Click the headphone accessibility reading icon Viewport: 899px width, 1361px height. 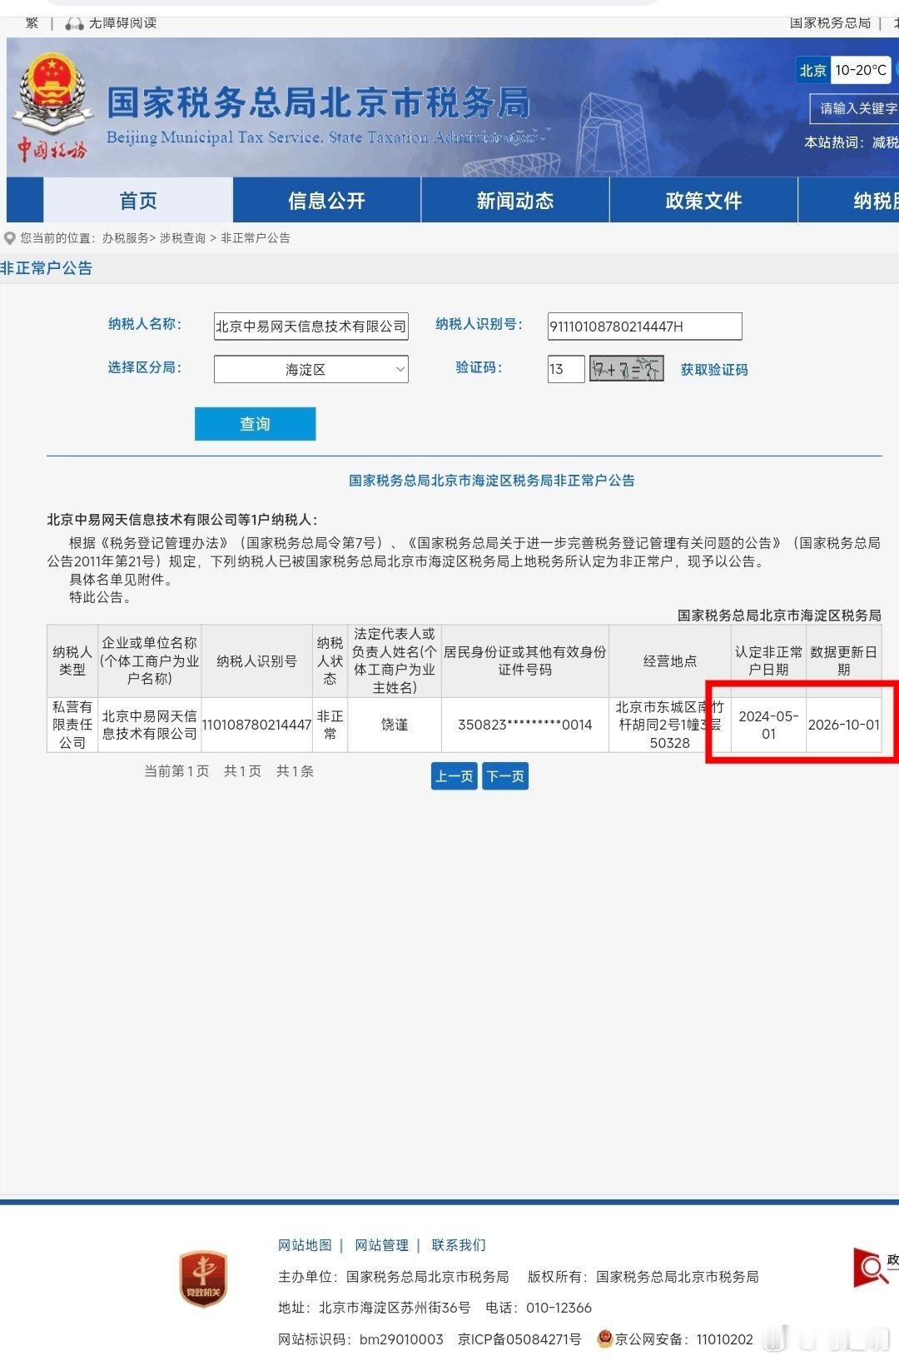tap(74, 23)
